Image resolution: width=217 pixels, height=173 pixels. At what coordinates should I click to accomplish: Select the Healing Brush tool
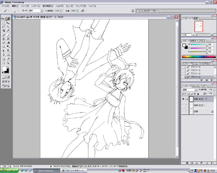pyautogui.click(x=3, y=35)
